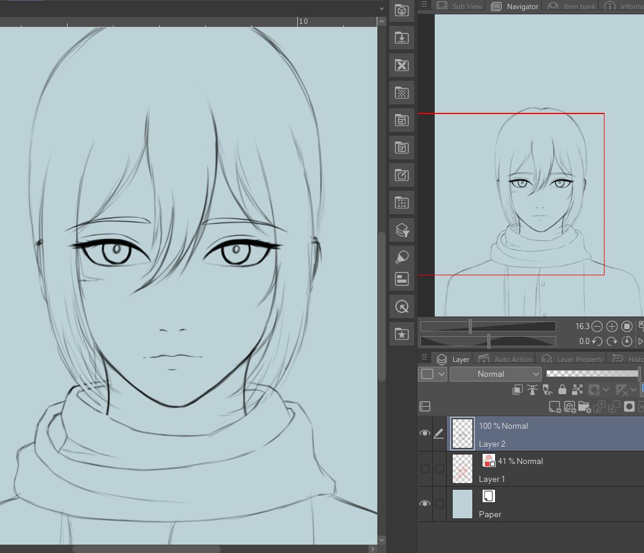
Task: Select the Navigator tab
Action: [x=515, y=6]
